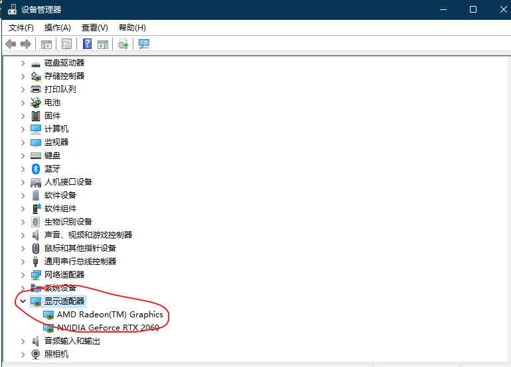Viewport: 511px width, 367px height.
Task: Click the 键盘 keyboard icon
Action: (36, 156)
